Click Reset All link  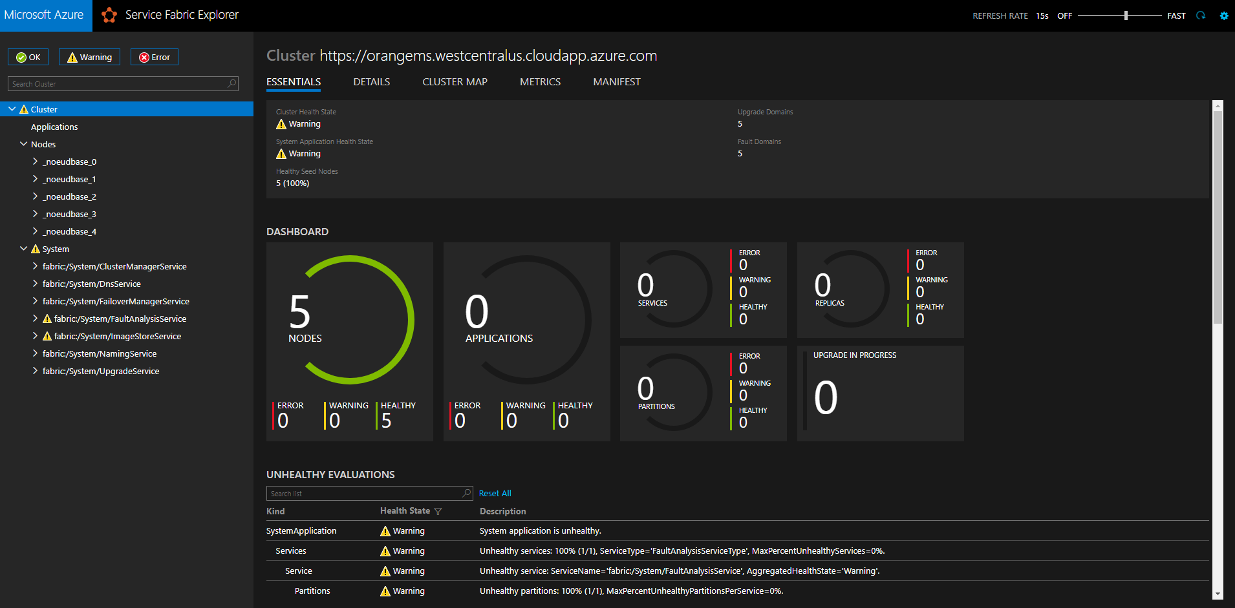pyautogui.click(x=495, y=493)
